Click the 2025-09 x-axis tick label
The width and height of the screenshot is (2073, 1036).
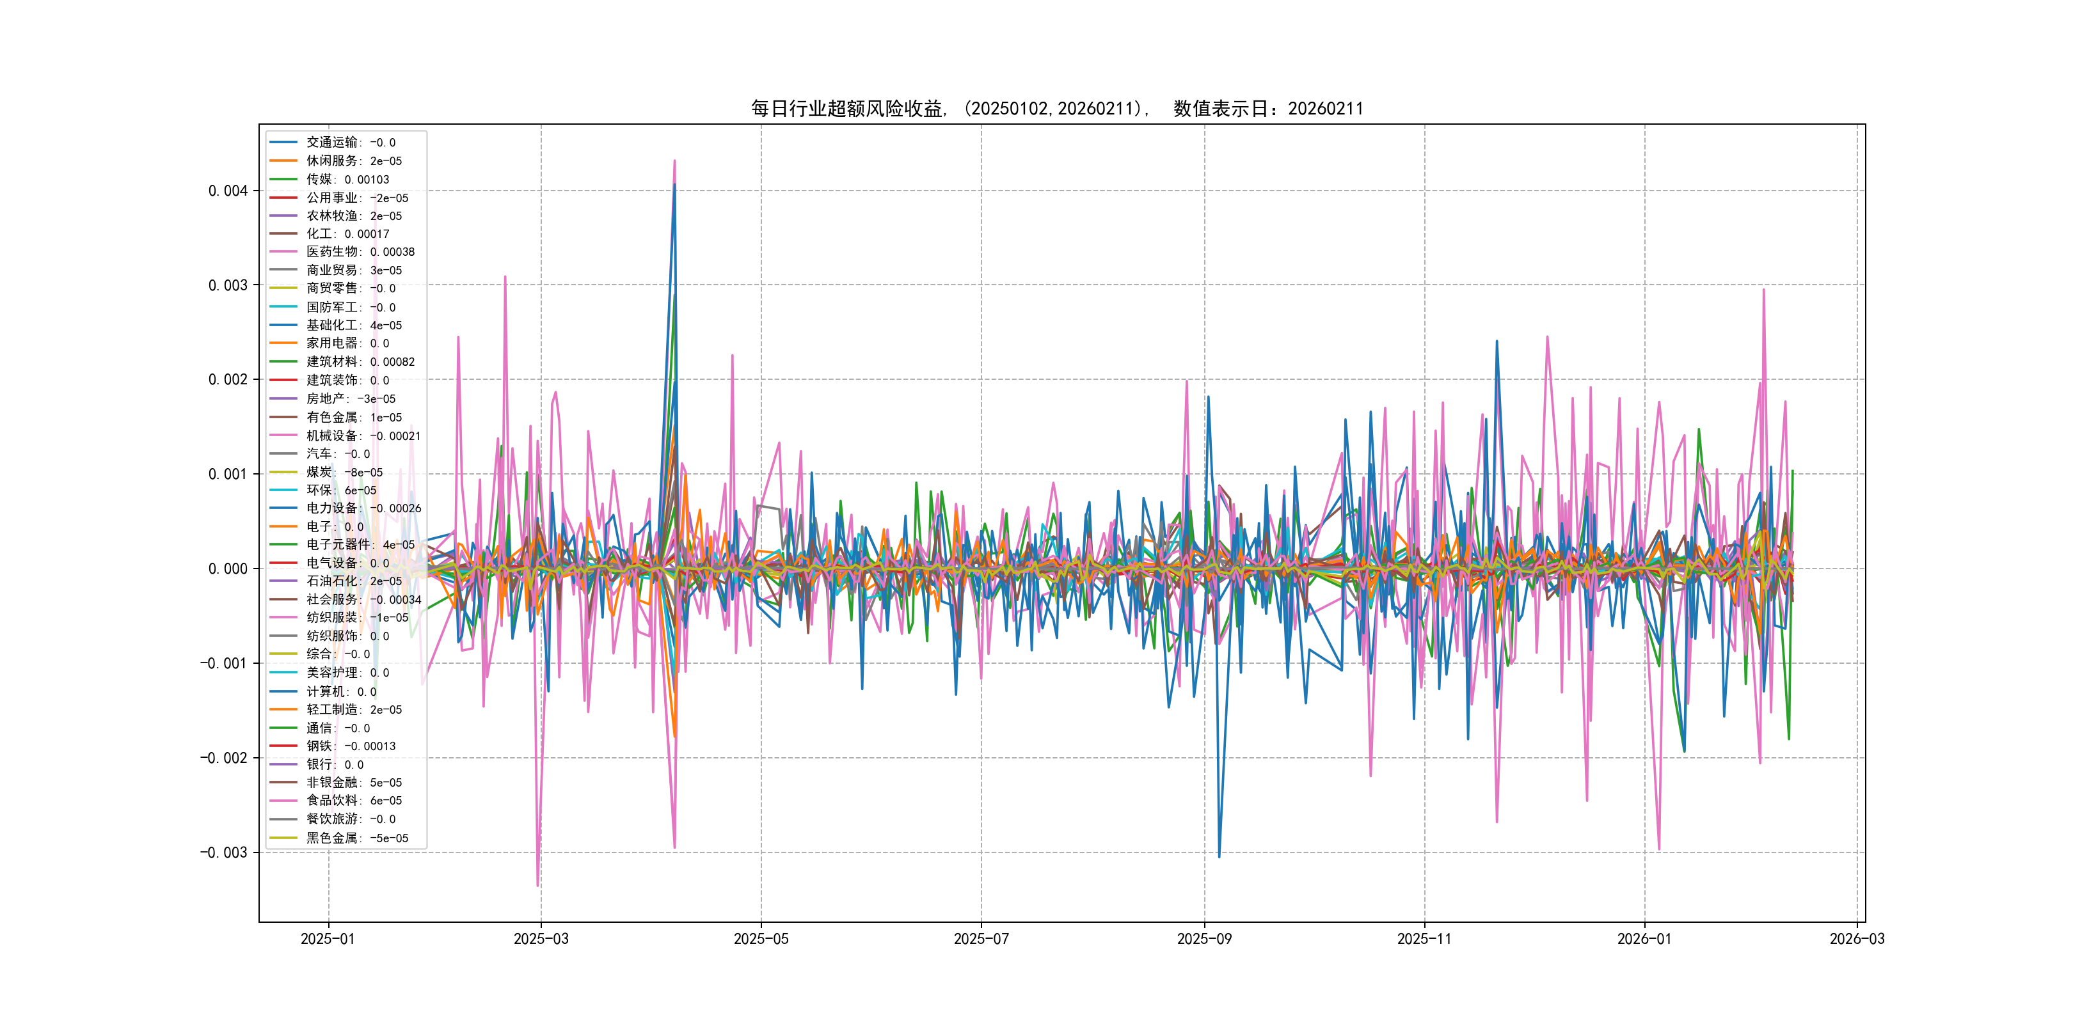click(1204, 939)
